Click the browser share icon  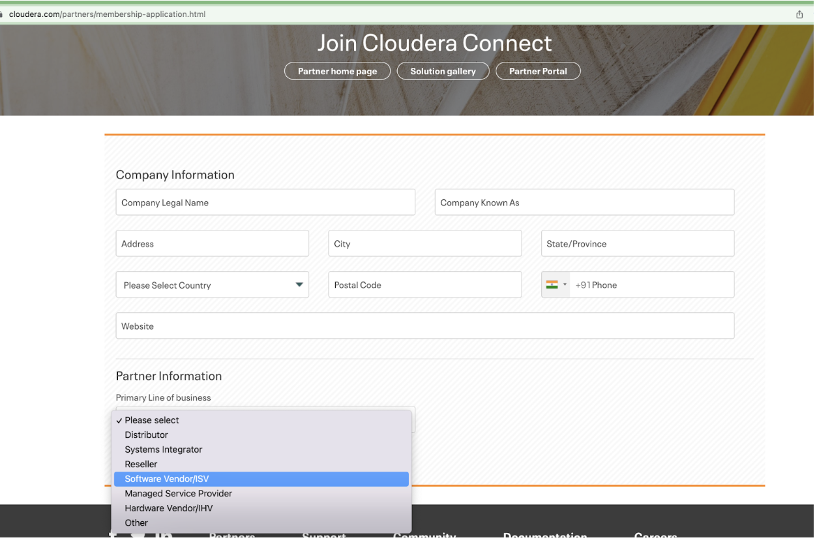799,14
